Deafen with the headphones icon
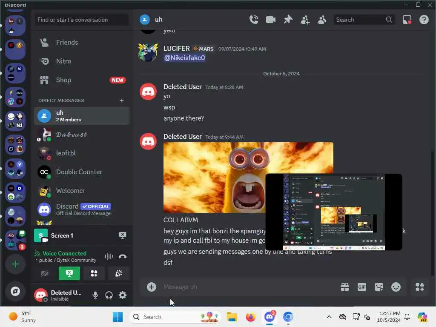 pyautogui.click(x=109, y=295)
